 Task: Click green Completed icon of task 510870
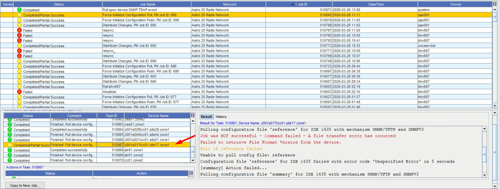(x=10, y=160)
